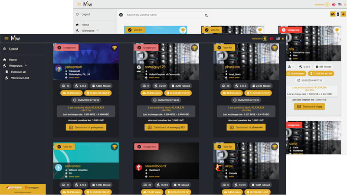Click trophy icon on someguy123 card
Viewport: 347px width, 195px height.
pyautogui.click(x=194, y=48)
